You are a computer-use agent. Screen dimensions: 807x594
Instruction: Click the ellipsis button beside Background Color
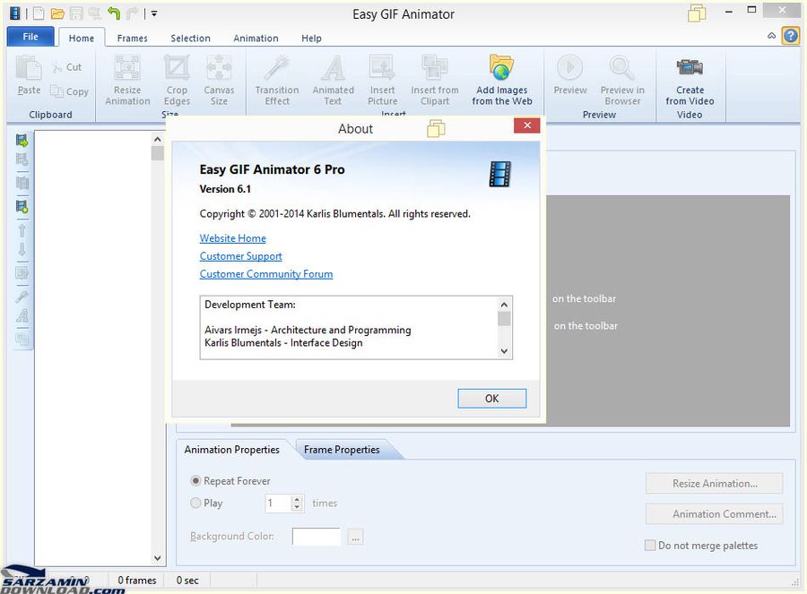[355, 537]
